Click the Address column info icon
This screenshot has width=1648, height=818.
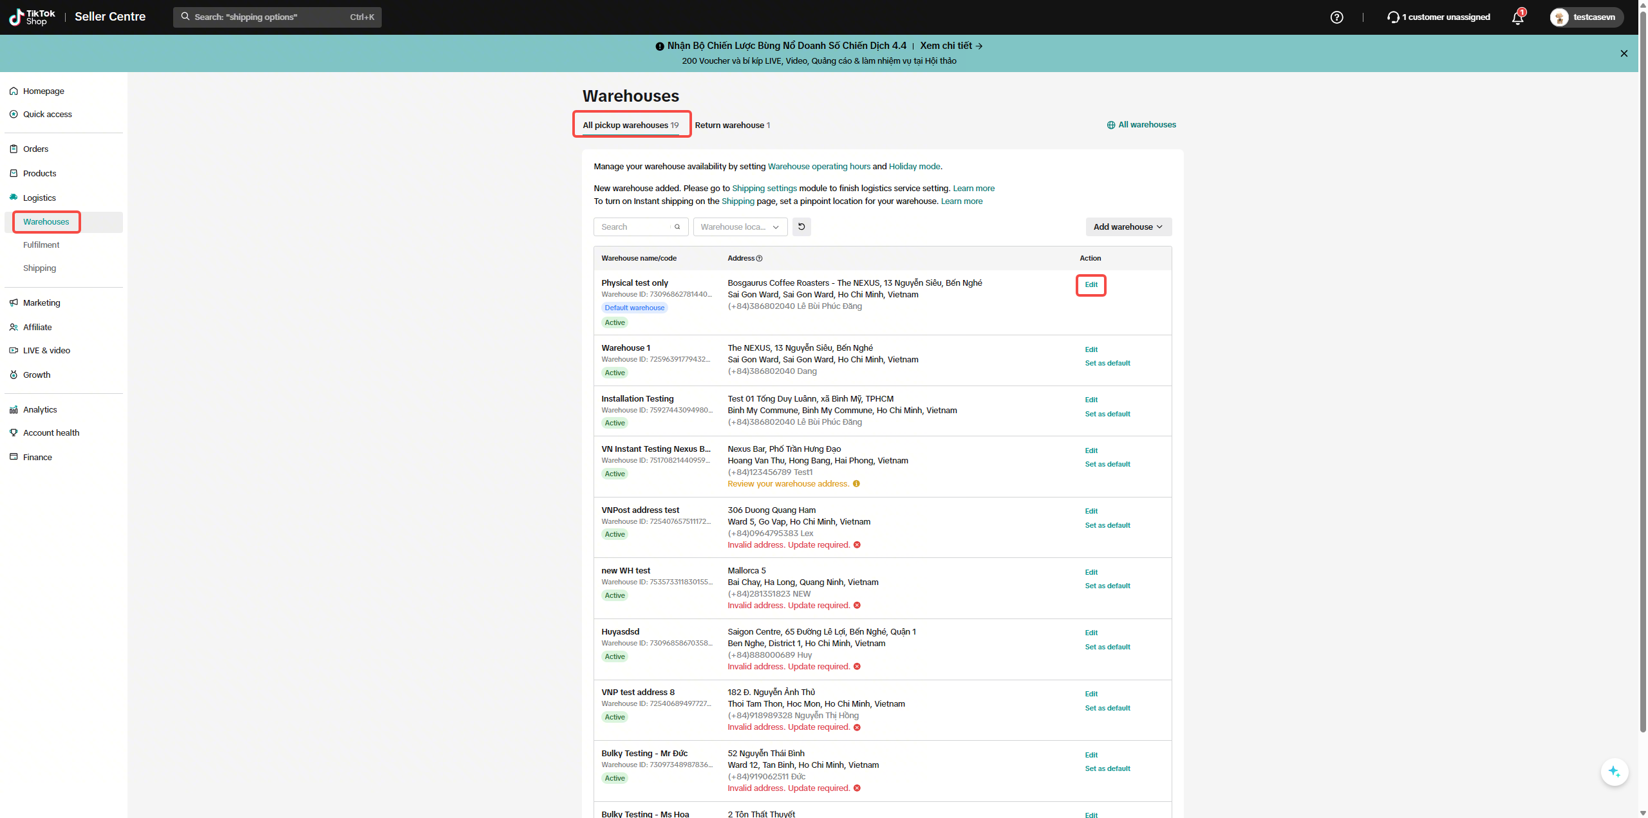tap(760, 259)
